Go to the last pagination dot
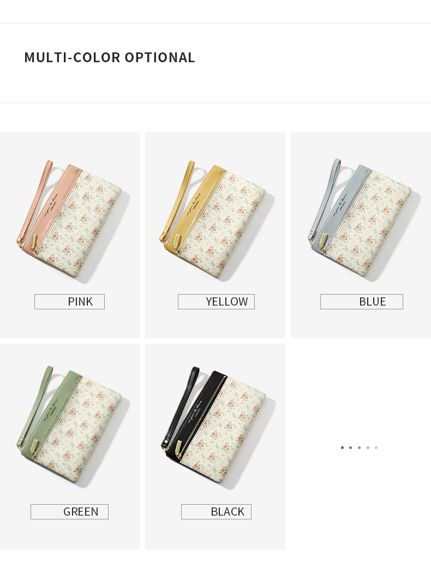Image resolution: width=431 pixels, height=562 pixels. pyautogui.click(x=376, y=447)
